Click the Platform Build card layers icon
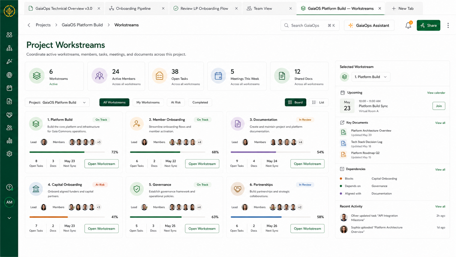456x257 pixels. [x=36, y=124]
